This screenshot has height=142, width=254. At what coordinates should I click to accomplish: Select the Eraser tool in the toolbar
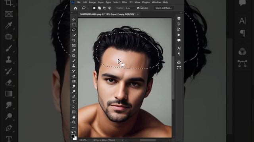point(74,76)
